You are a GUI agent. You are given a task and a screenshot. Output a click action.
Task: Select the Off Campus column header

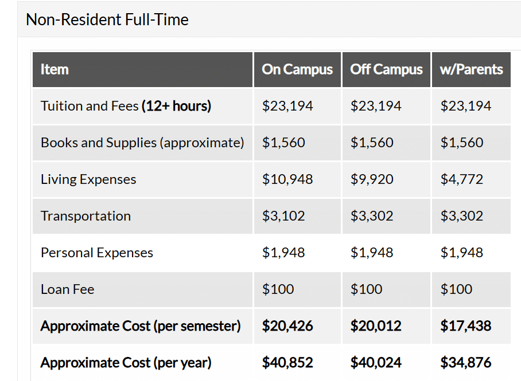pos(386,69)
